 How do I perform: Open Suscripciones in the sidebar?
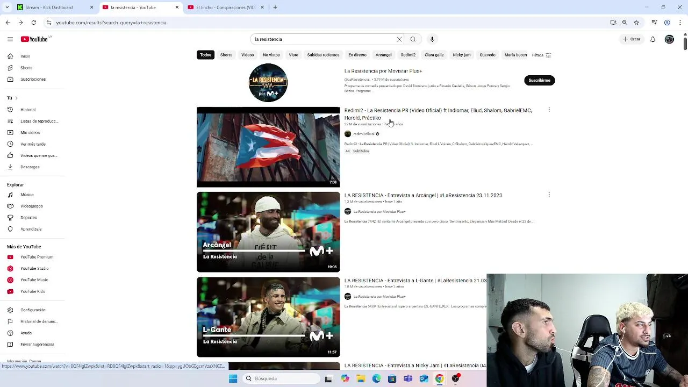[x=33, y=80]
